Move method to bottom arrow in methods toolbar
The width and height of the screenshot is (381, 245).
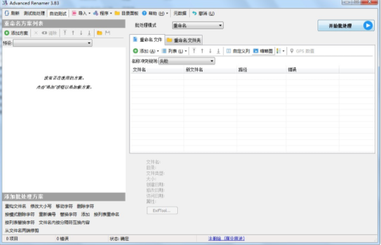click(x=89, y=33)
